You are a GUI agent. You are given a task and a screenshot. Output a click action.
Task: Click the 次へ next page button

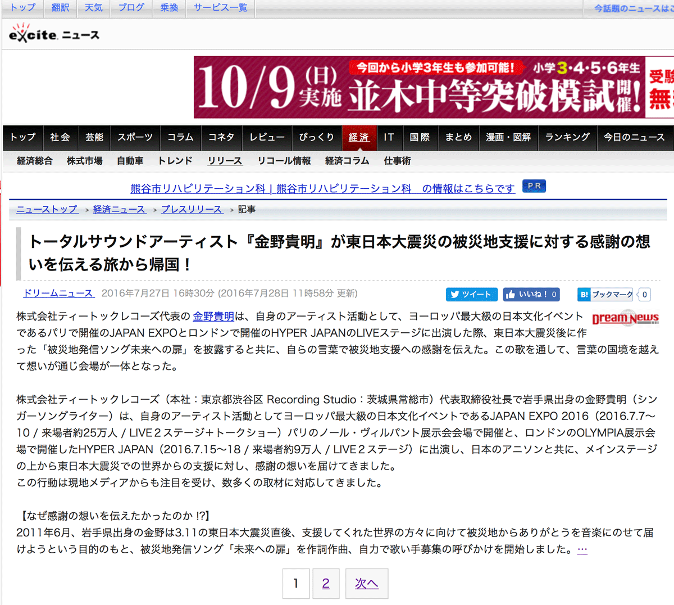(x=366, y=584)
